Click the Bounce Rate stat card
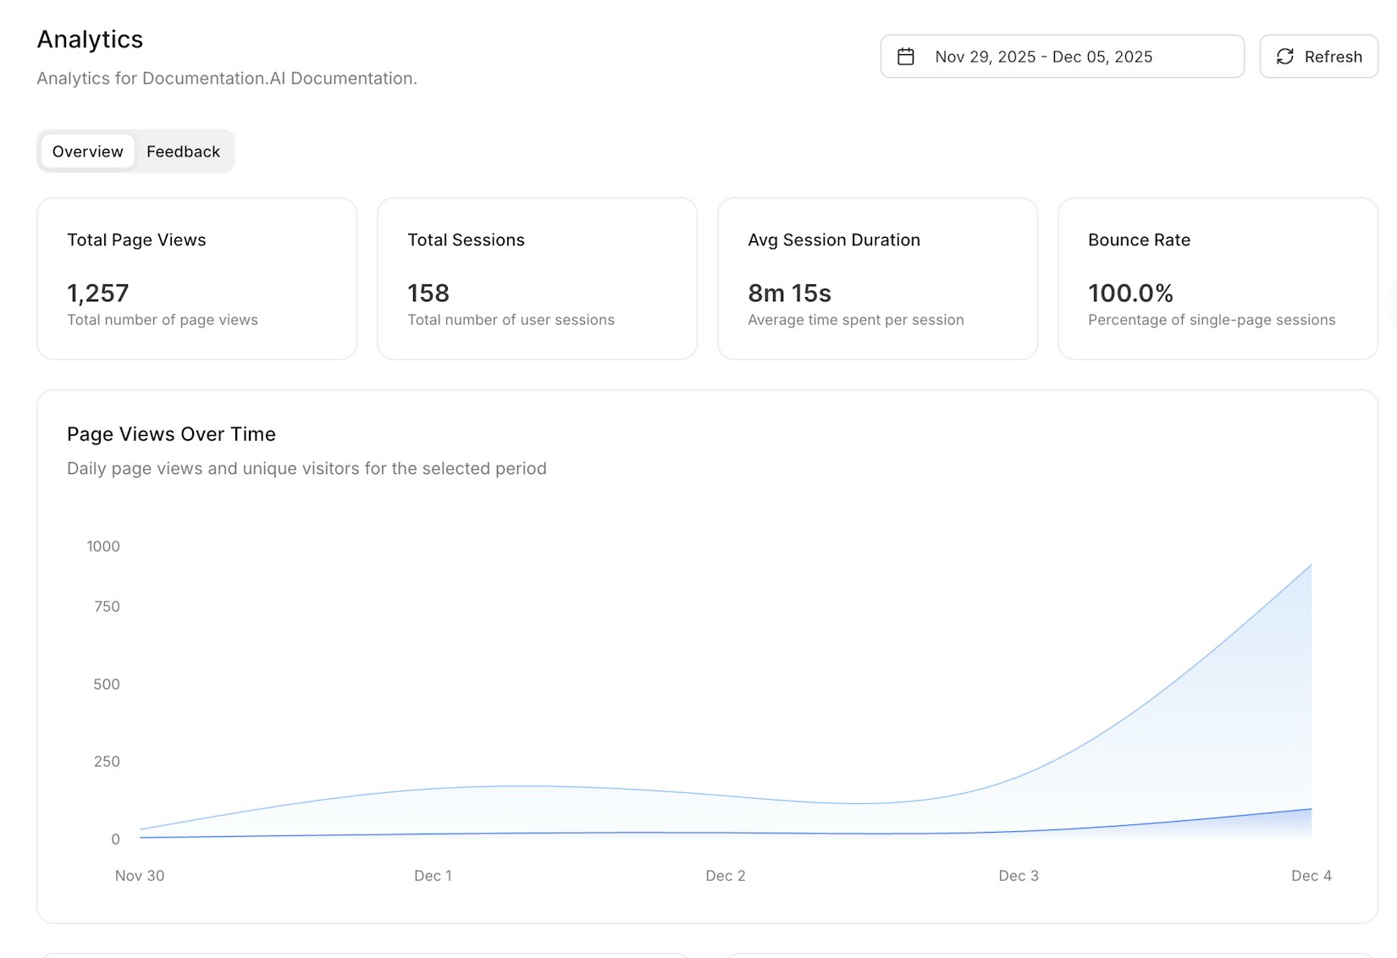 pos(1218,278)
